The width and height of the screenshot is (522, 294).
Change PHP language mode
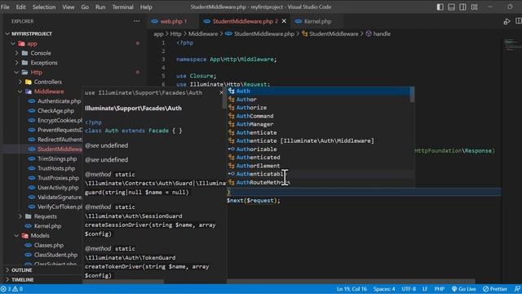439,289
